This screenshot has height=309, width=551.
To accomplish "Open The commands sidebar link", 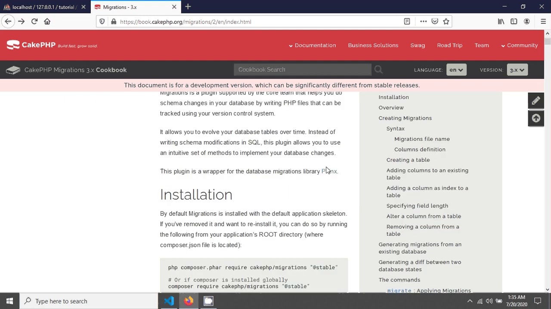I will click(x=399, y=280).
